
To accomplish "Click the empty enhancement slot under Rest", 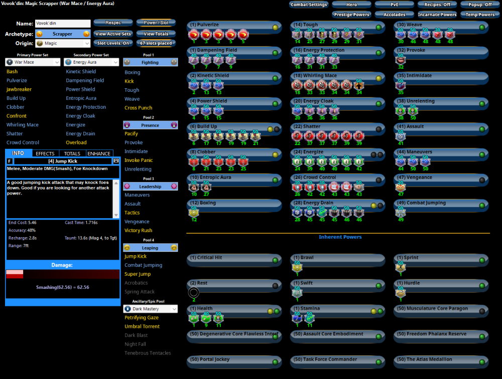I will click(x=194, y=292).
